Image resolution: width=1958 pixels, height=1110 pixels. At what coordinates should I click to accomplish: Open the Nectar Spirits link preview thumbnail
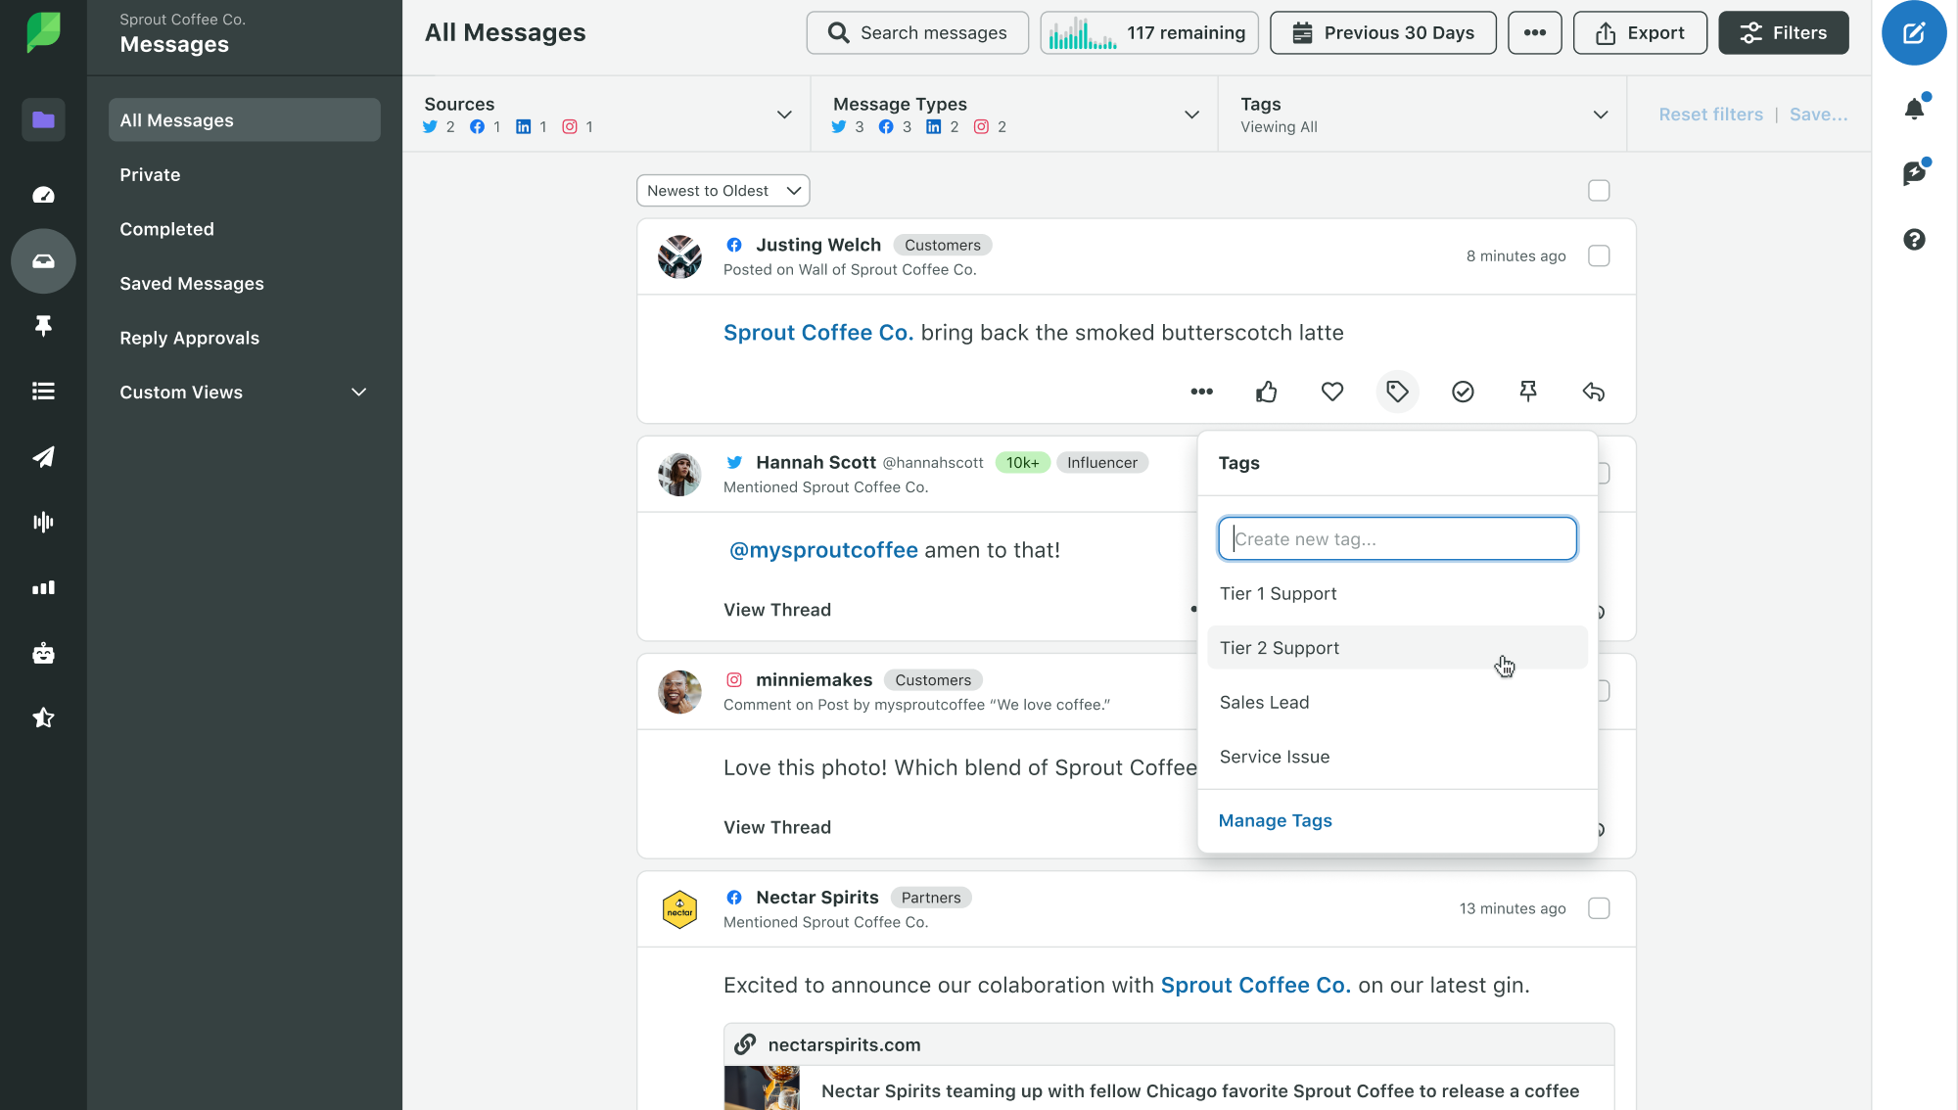point(762,1088)
